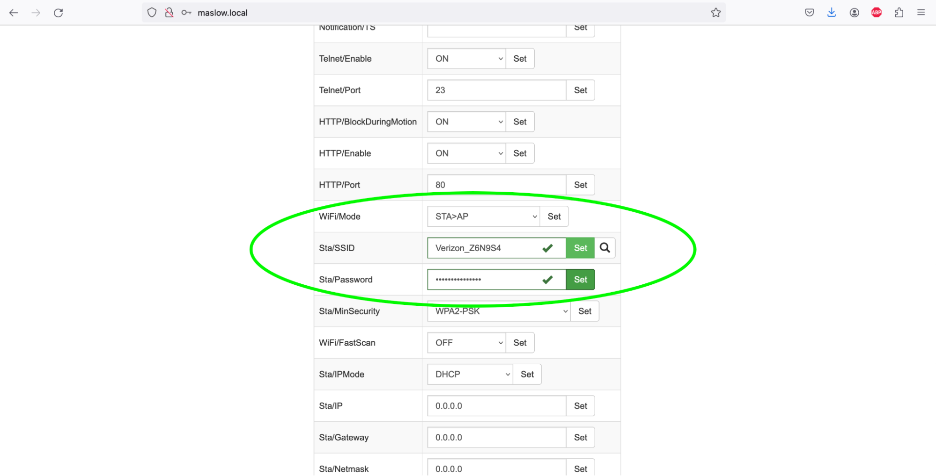Open the downloads panel

pyautogui.click(x=832, y=13)
